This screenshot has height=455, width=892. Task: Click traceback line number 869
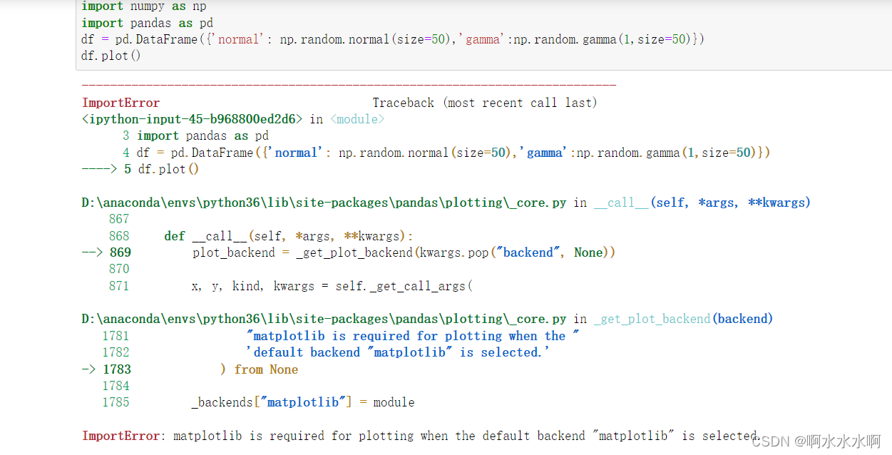coord(121,252)
